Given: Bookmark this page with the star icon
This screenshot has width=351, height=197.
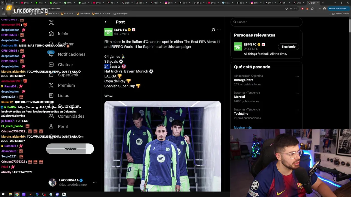Looking at the screenshot, I should pos(295,8).
